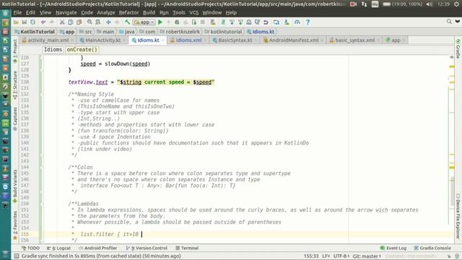Click the Idioms class breadcrumb
The image size is (462, 260).
pyautogui.click(x=53, y=50)
